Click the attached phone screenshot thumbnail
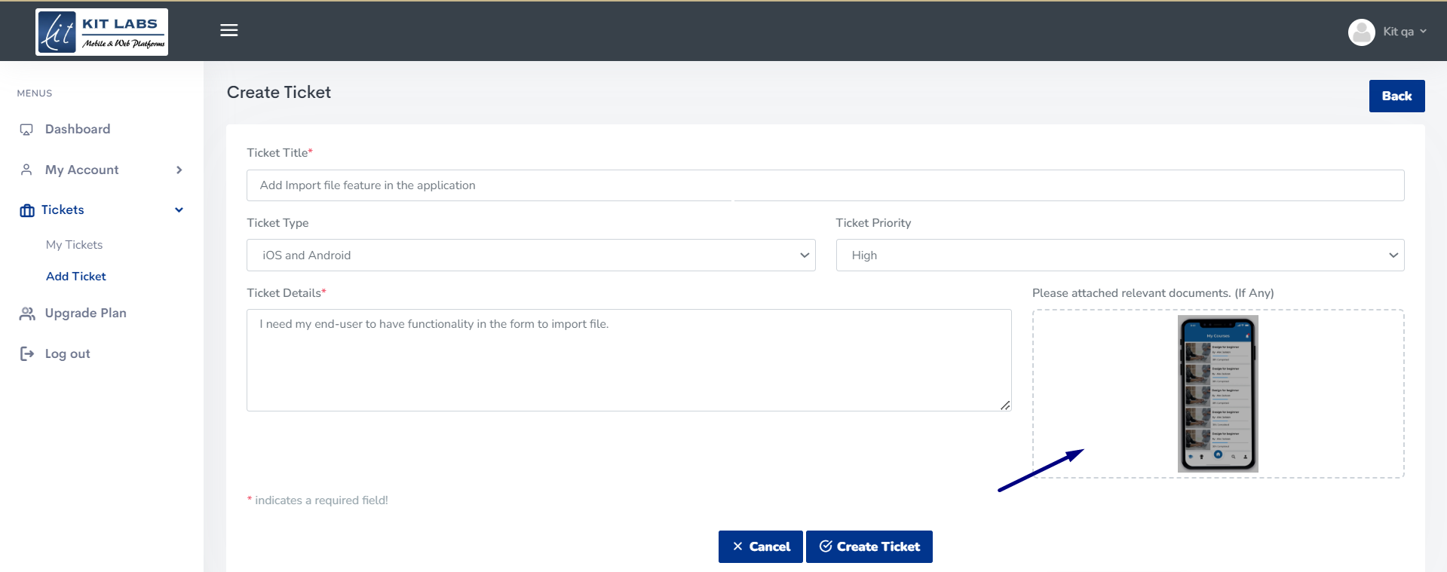The width and height of the screenshot is (1447, 572). click(x=1217, y=393)
